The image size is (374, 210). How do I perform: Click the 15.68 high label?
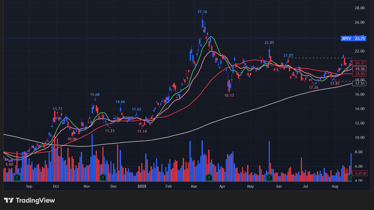click(x=95, y=95)
